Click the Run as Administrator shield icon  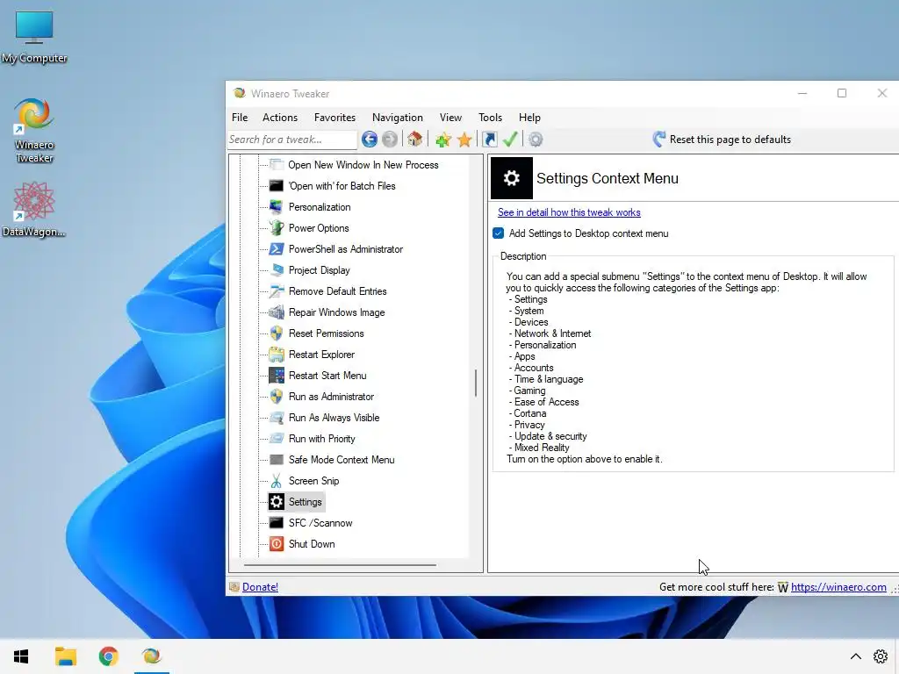click(277, 397)
